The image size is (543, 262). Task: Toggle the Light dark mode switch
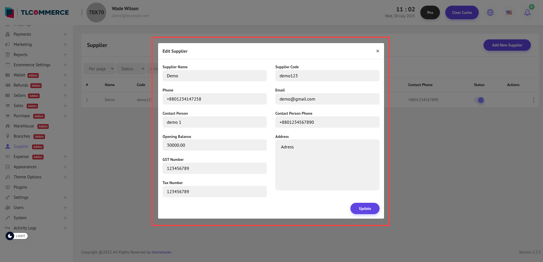(x=17, y=236)
